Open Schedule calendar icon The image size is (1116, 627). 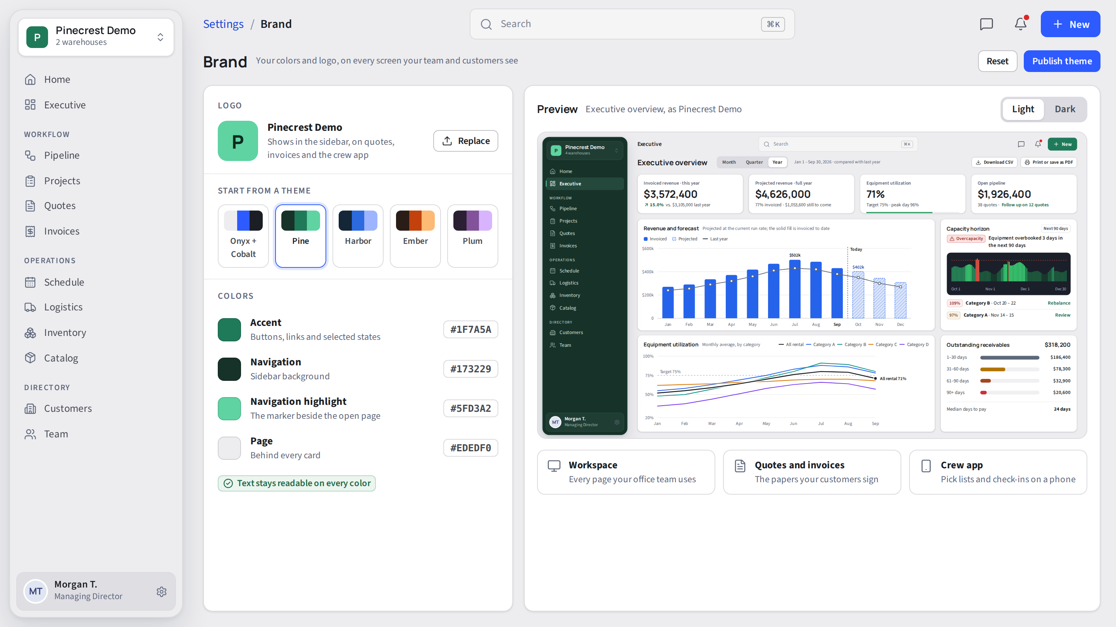point(30,282)
